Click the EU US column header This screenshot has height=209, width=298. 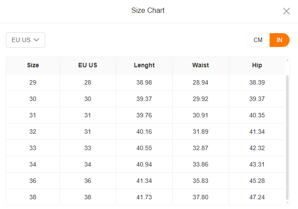[87, 66]
